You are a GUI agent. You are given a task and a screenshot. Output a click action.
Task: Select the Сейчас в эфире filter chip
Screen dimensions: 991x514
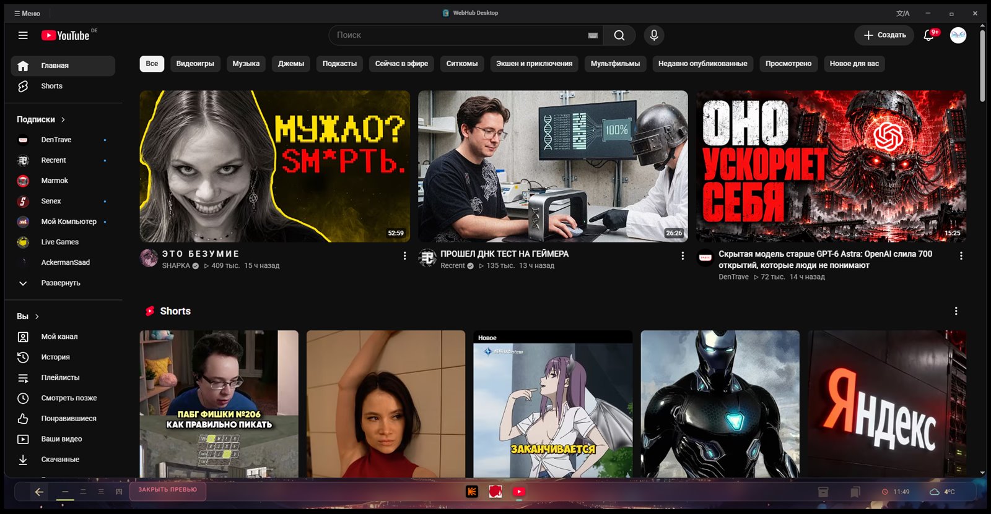pyautogui.click(x=401, y=64)
